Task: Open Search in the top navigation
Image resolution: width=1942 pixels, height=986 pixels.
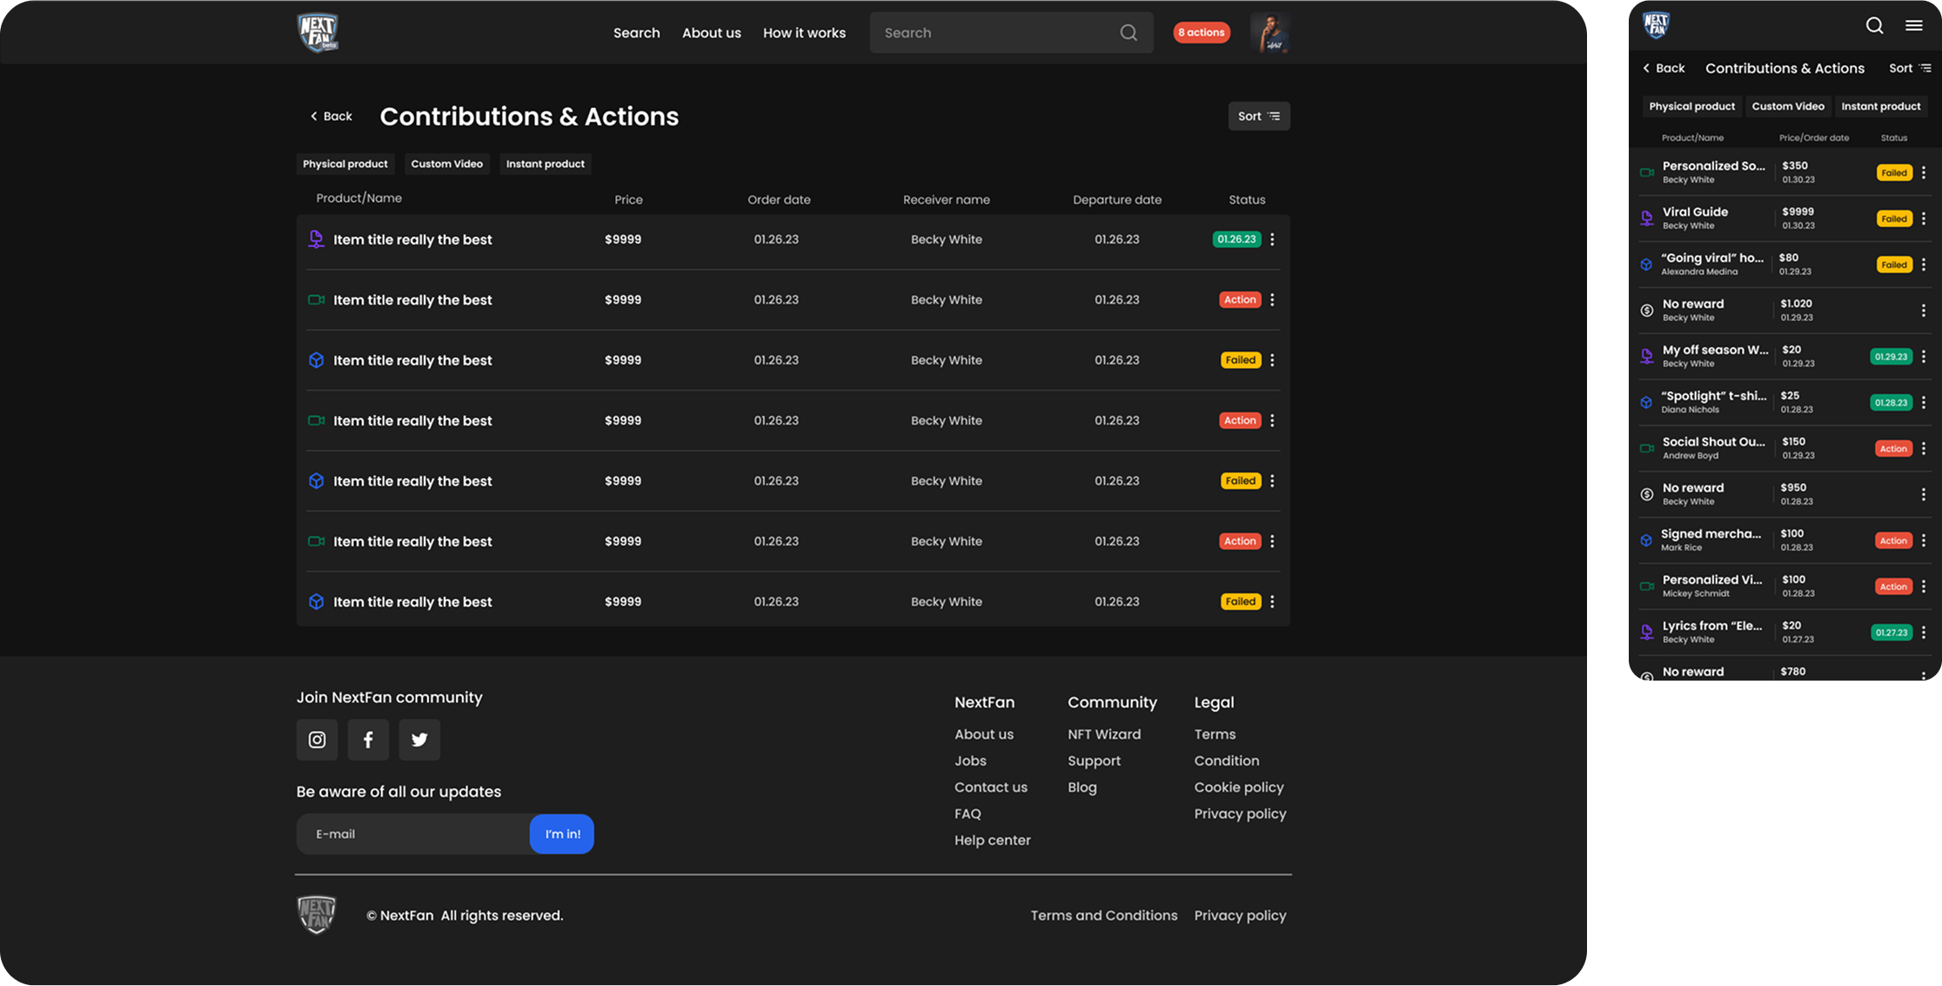Action: point(637,33)
